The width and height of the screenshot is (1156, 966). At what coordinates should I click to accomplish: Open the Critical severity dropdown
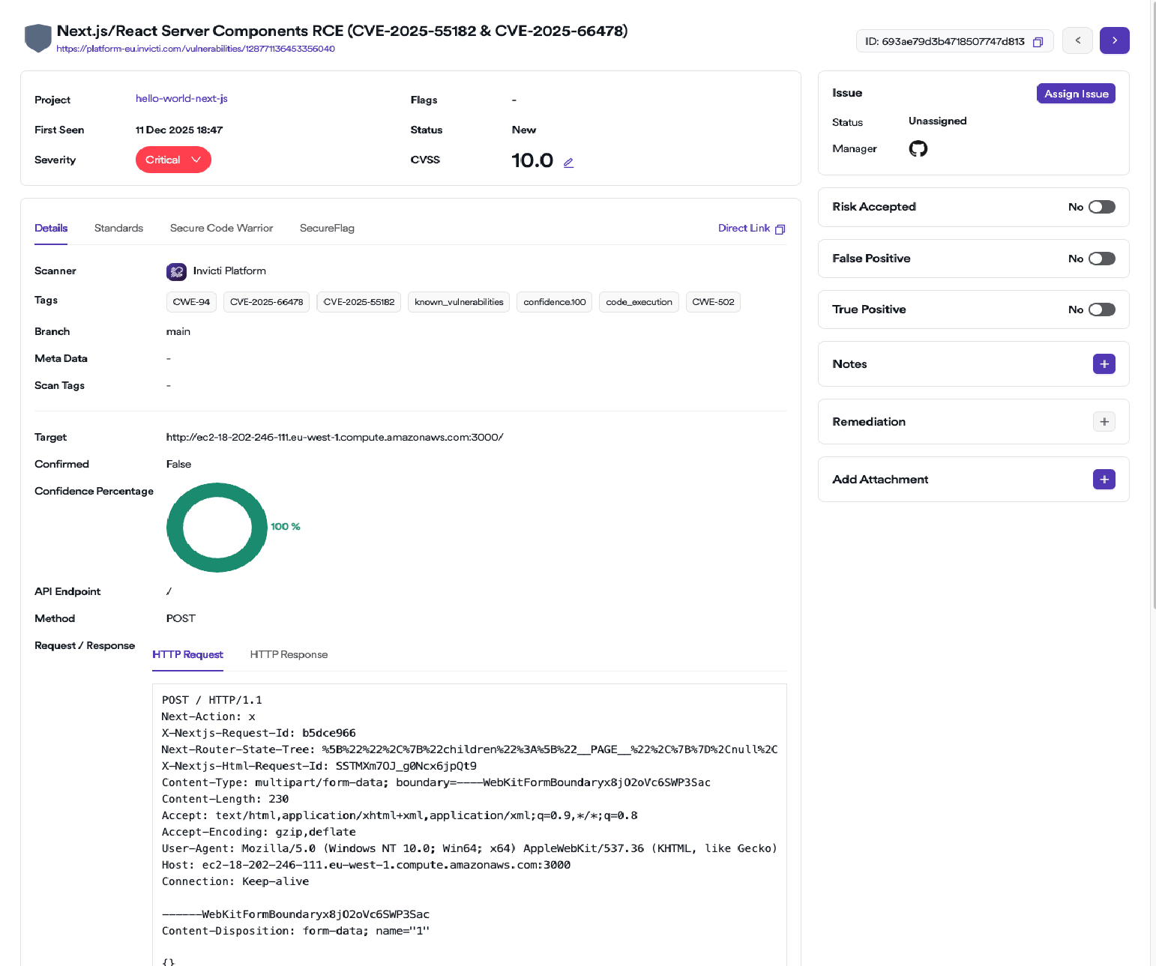click(173, 160)
